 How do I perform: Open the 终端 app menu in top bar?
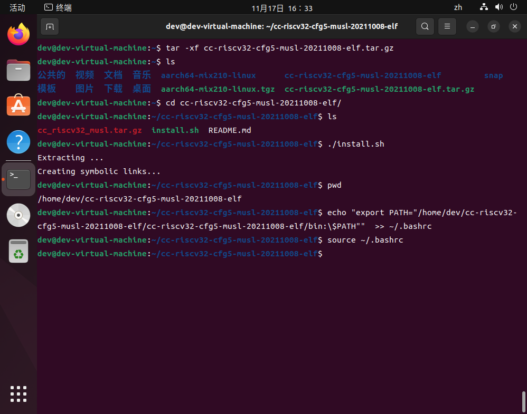coord(58,8)
